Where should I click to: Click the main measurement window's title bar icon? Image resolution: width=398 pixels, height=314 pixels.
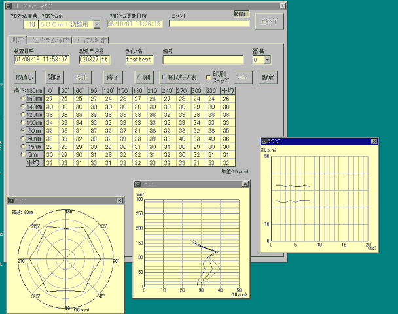(x=9, y=6)
